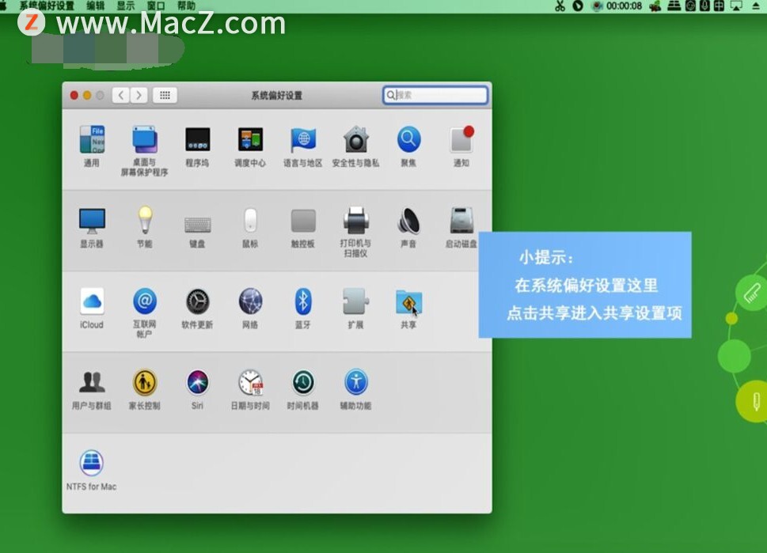
Task: Open the 编辑 menu
Action: [96, 6]
